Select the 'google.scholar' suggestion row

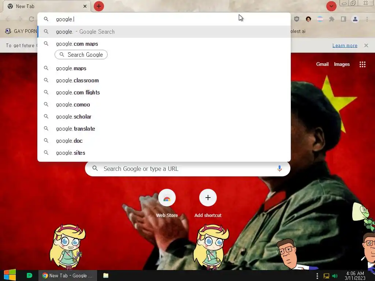click(x=164, y=117)
